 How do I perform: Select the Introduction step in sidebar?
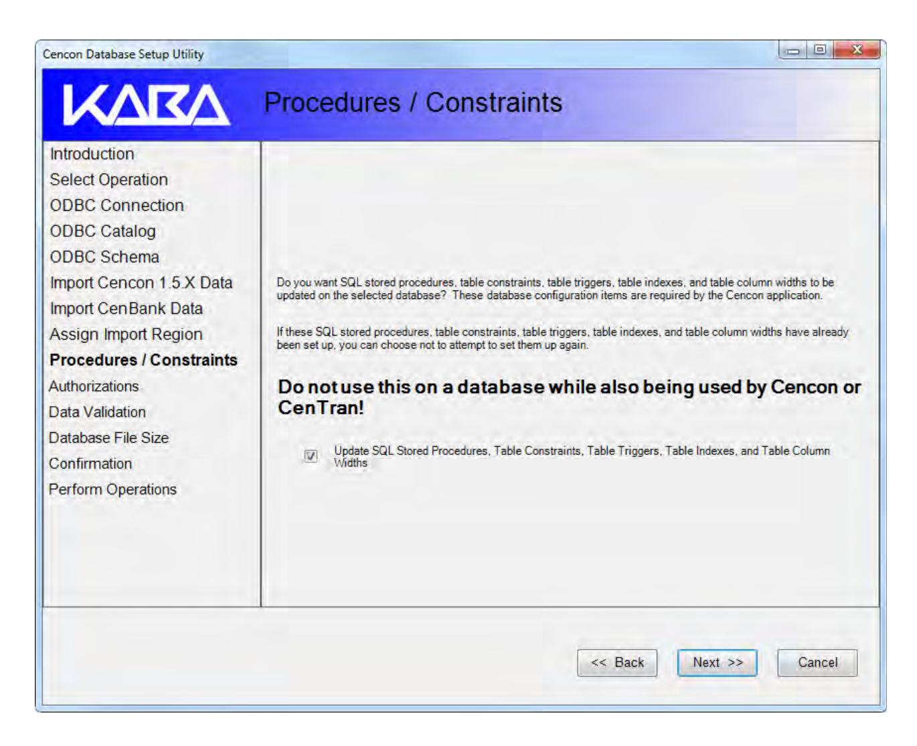pos(92,154)
